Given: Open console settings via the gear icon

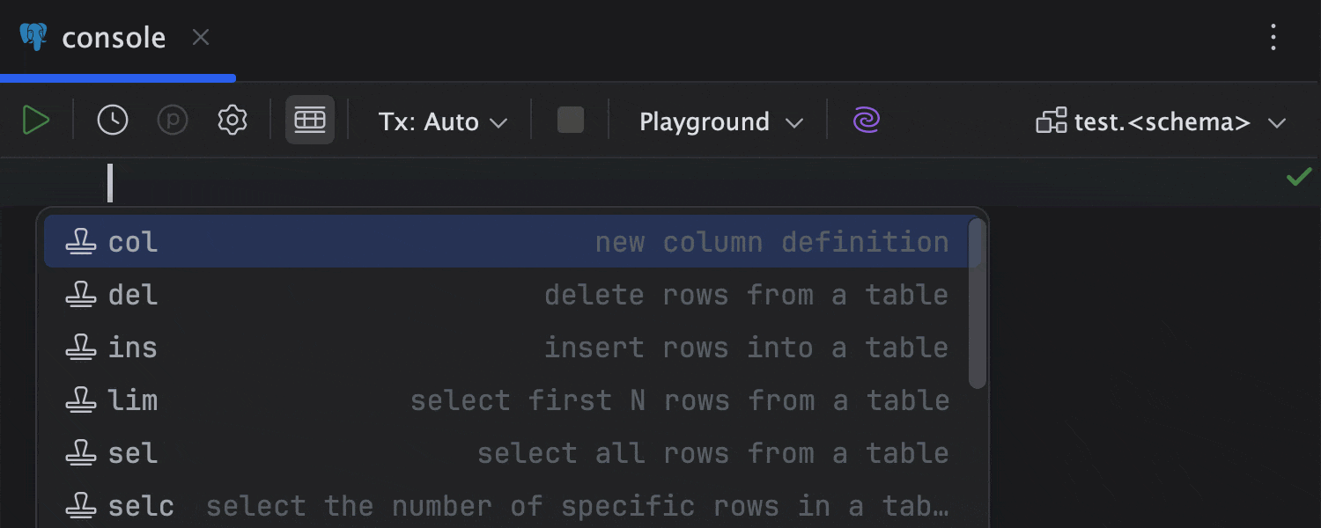Looking at the screenshot, I should click(232, 120).
